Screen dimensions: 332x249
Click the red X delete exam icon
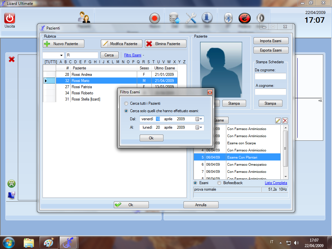pyautogui.click(x=285, y=121)
